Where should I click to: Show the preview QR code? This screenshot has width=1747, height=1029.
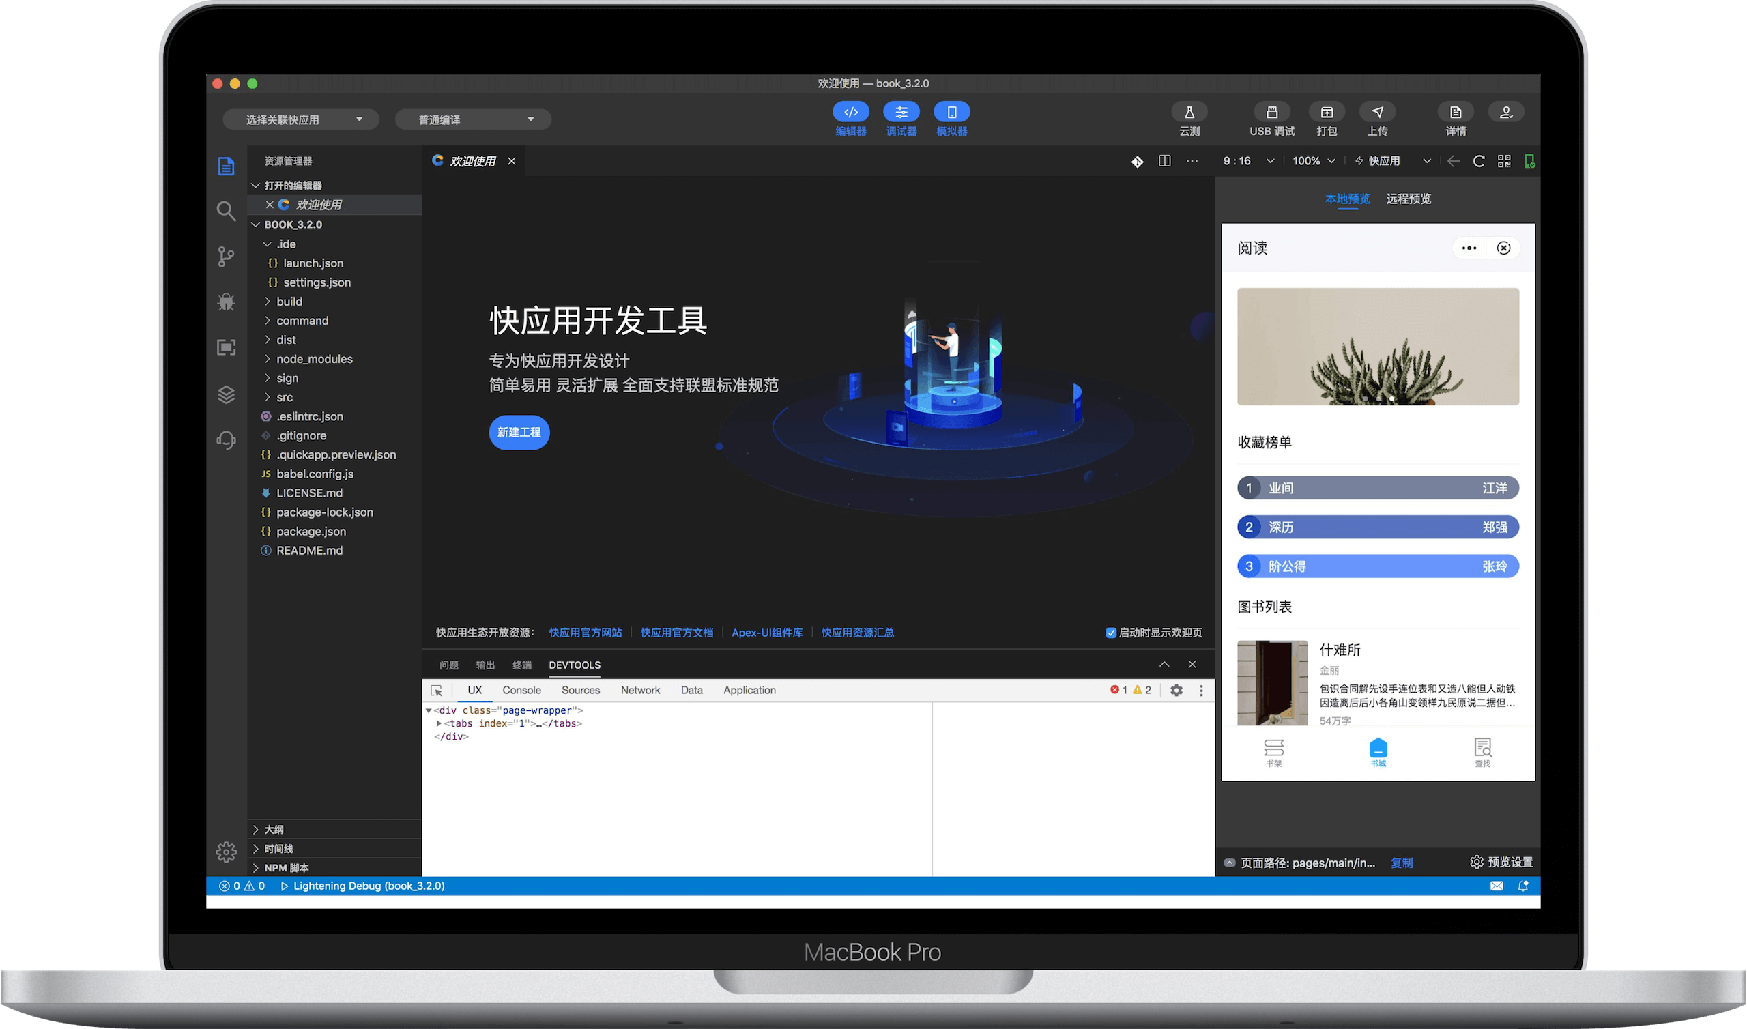[x=1504, y=160]
